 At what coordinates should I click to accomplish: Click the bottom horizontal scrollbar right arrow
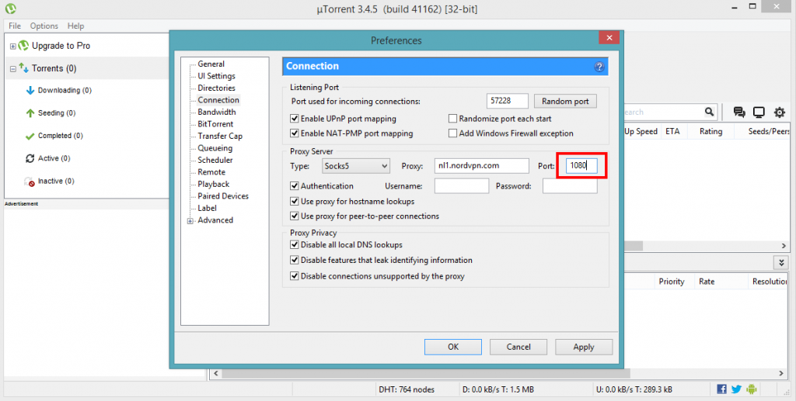point(781,373)
